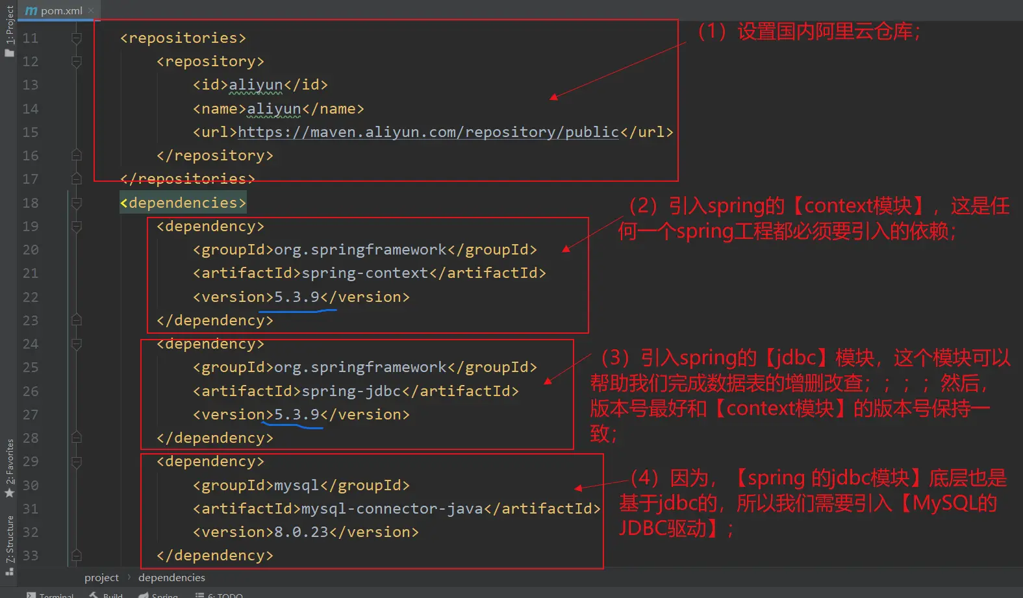The height and width of the screenshot is (598, 1023).
Task: Open the Favorites tool window
Action: coord(9,469)
